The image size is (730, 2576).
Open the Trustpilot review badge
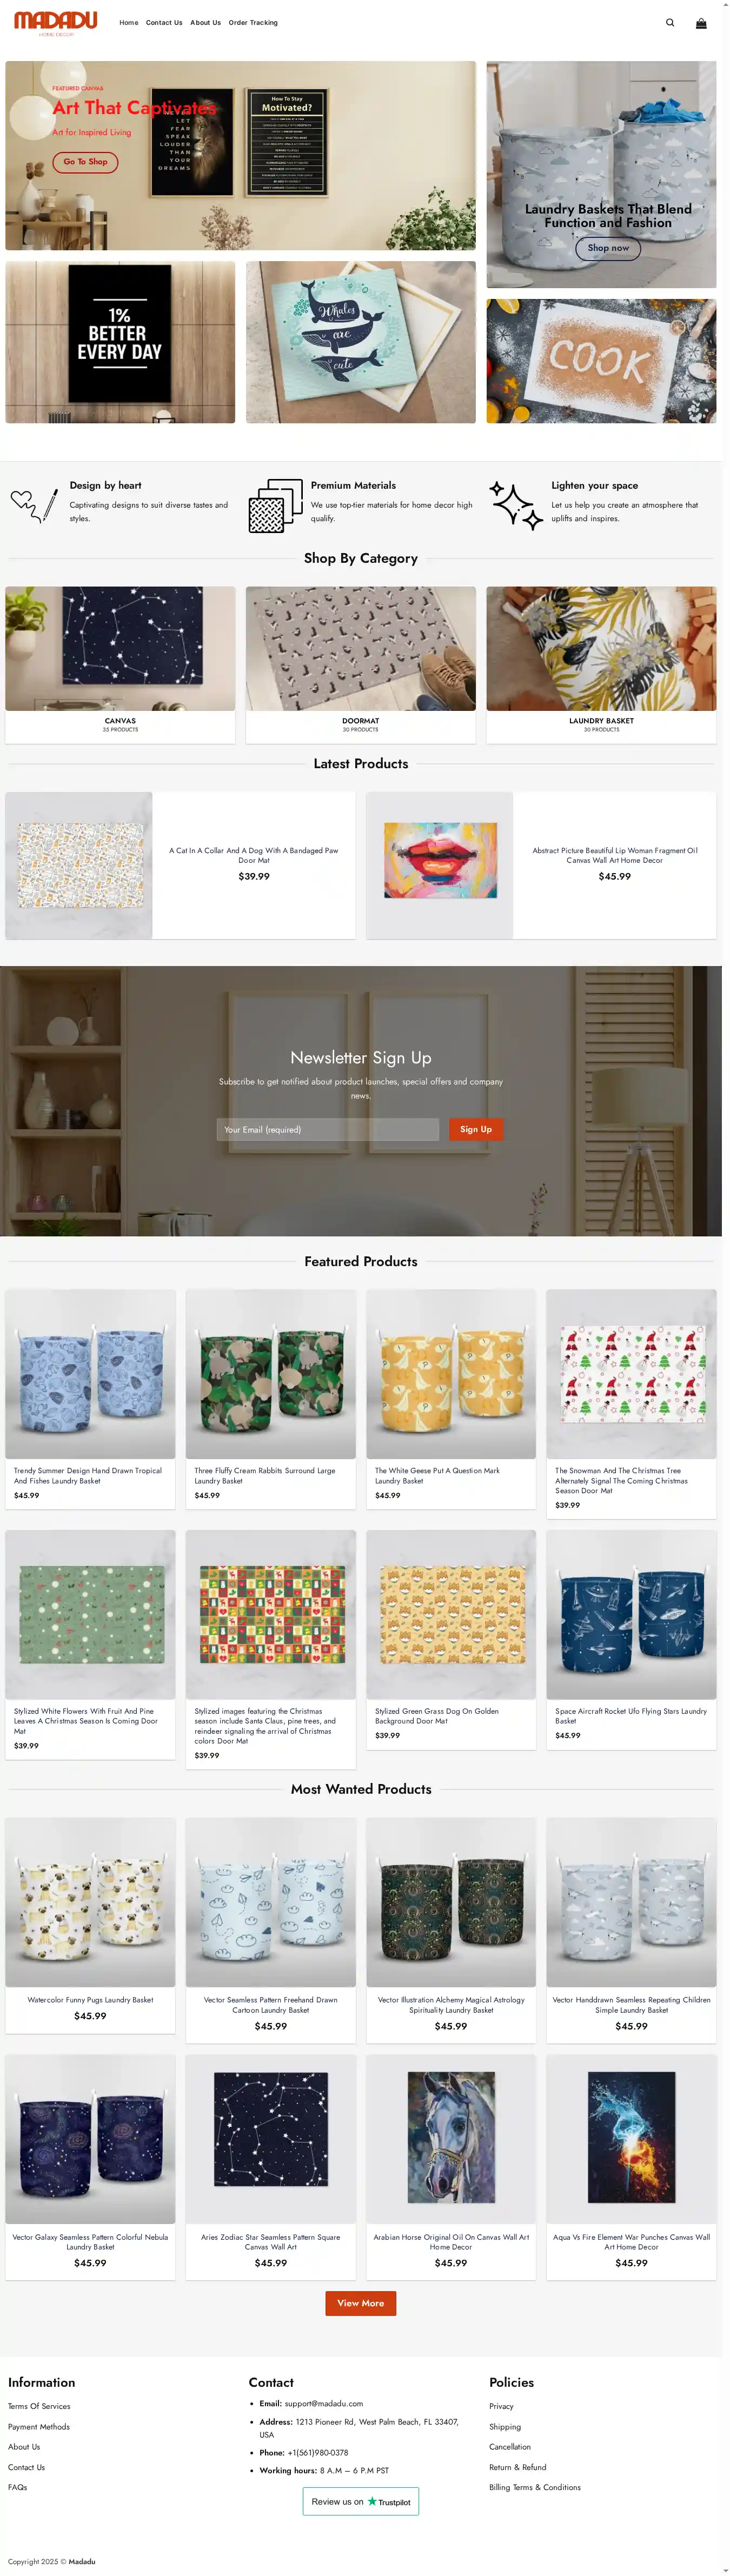[x=361, y=2501]
